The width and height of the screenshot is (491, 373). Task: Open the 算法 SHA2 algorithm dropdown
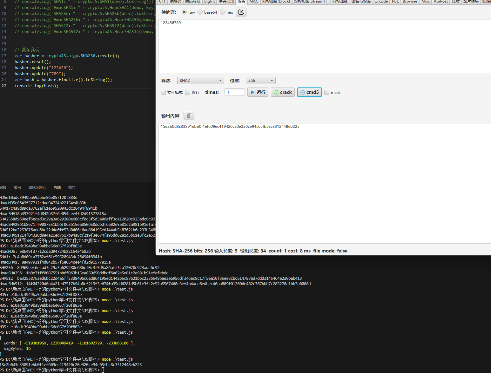tap(200, 81)
